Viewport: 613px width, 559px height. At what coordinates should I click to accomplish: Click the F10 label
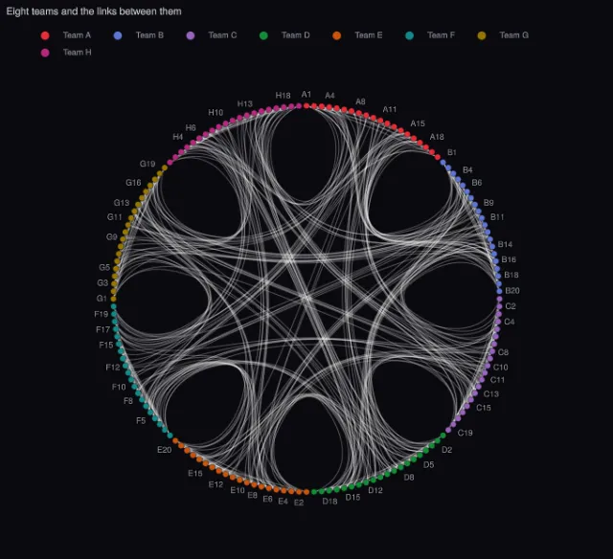tap(119, 387)
